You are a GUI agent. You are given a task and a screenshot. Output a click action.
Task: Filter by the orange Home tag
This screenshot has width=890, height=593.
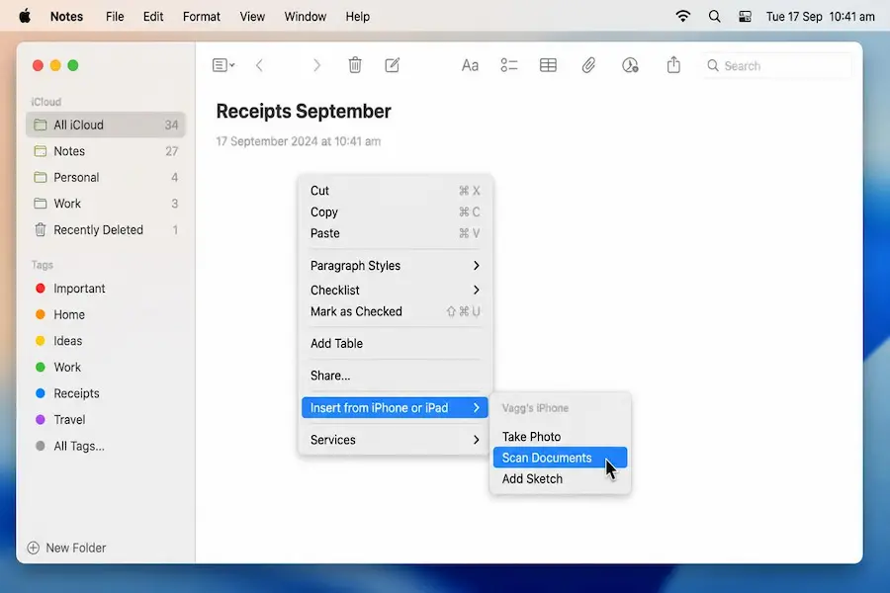tap(60, 314)
